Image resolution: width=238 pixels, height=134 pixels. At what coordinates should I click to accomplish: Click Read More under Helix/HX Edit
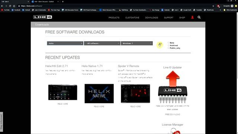pos(63,104)
